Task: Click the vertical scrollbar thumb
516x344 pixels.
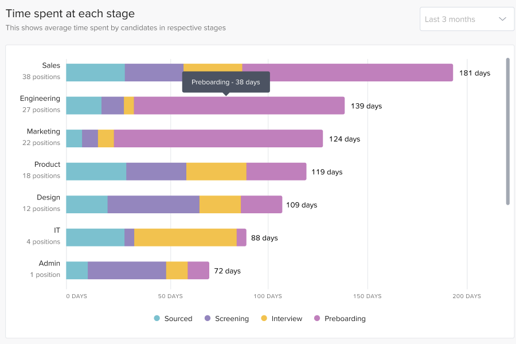Action: point(507,131)
